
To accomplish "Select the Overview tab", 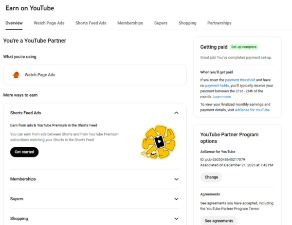I will pyautogui.click(x=14, y=23).
